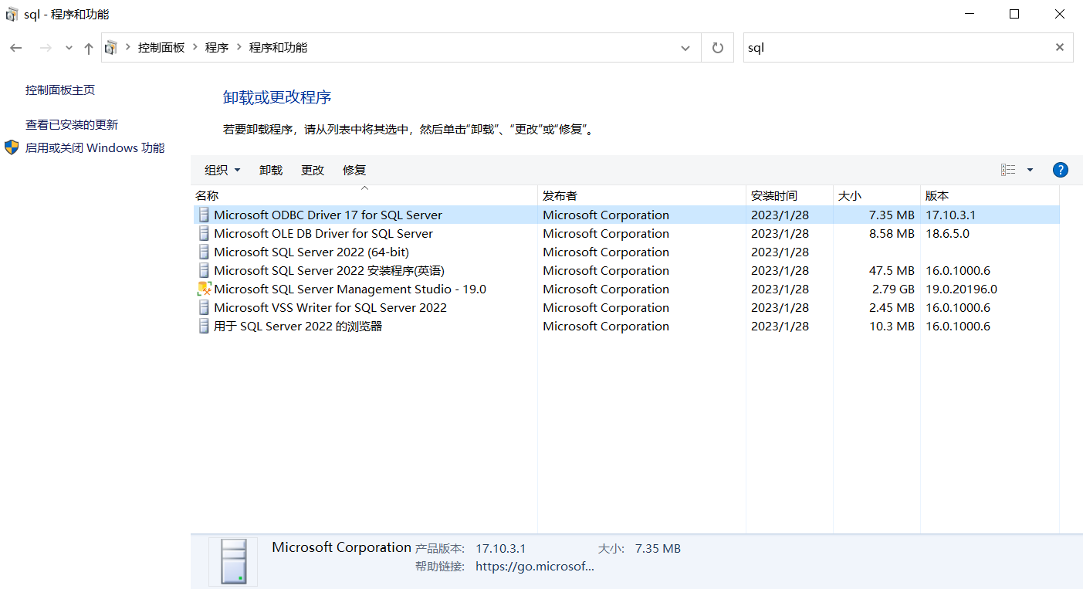The height and width of the screenshot is (589, 1083).
Task: Expand chevron after 程序 breadcrumb
Action: pyautogui.click(x=239, y=48)
